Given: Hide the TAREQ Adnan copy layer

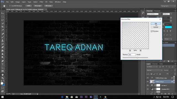Looking at the screenshot, I should tap(147, 78).
